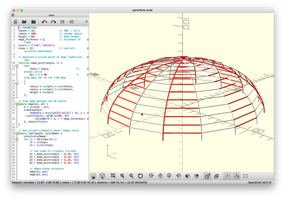Switch to Bottom view
285x199 pixels.
169,176
